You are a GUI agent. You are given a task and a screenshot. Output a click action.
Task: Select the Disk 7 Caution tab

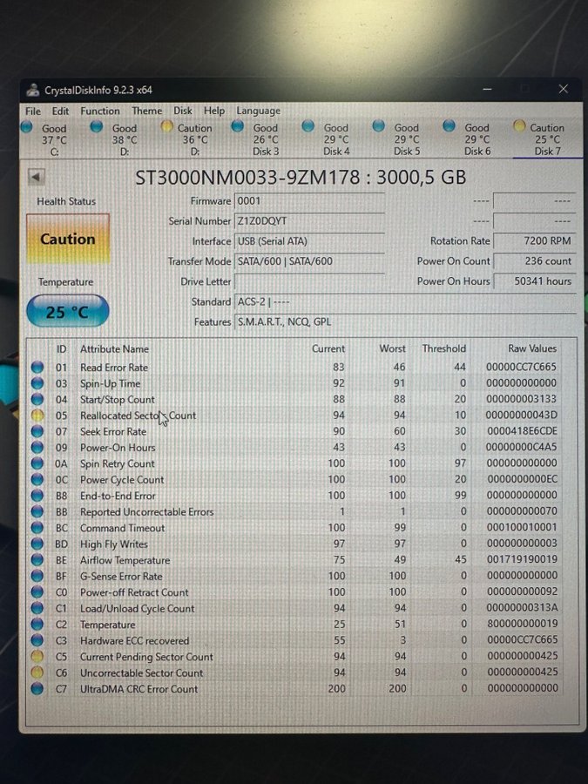[x=547, y=139]
